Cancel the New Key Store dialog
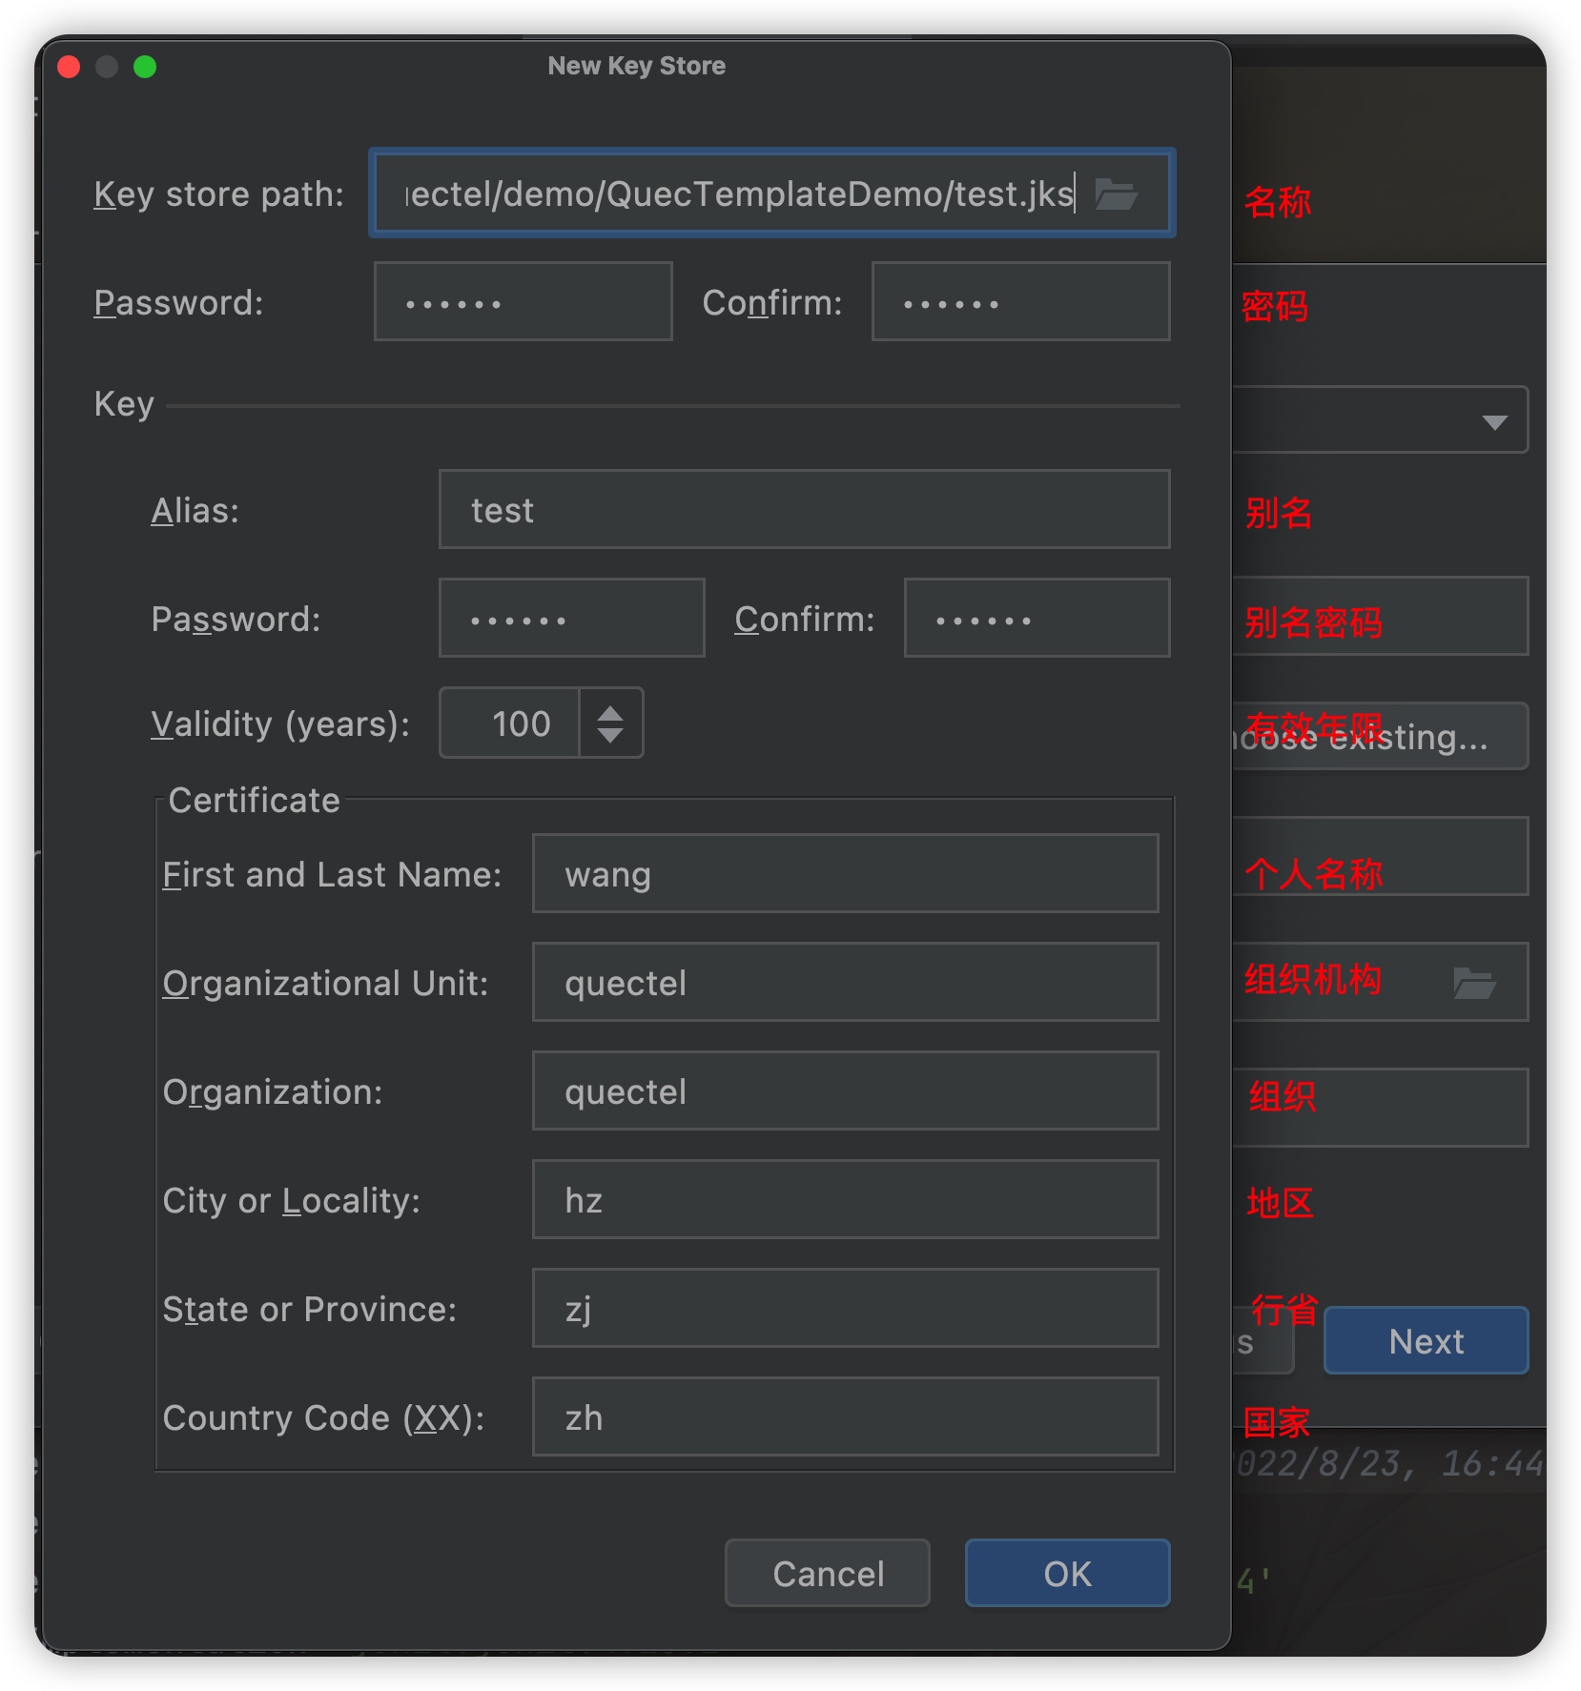The height and width of the screenshot is (1691, 1581). click(828, 1573)
